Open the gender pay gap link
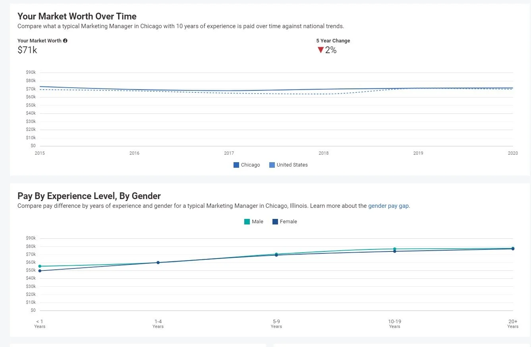Viewport: 531px width, 347px height. [x=388, y=206]
